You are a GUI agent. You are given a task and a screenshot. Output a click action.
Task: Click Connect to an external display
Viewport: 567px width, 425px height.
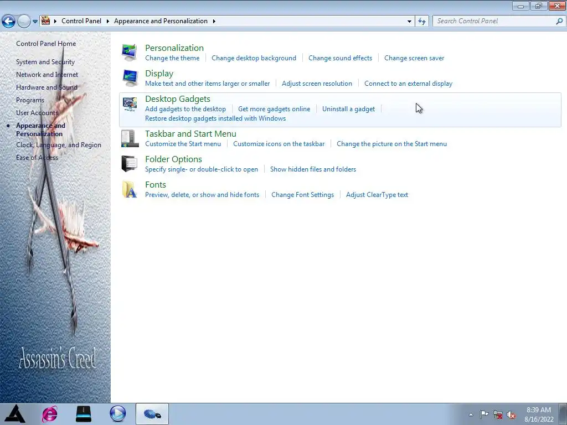tap(408, 84)
